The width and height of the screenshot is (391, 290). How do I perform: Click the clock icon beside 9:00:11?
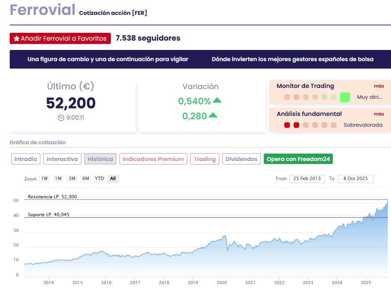[61, 117]
